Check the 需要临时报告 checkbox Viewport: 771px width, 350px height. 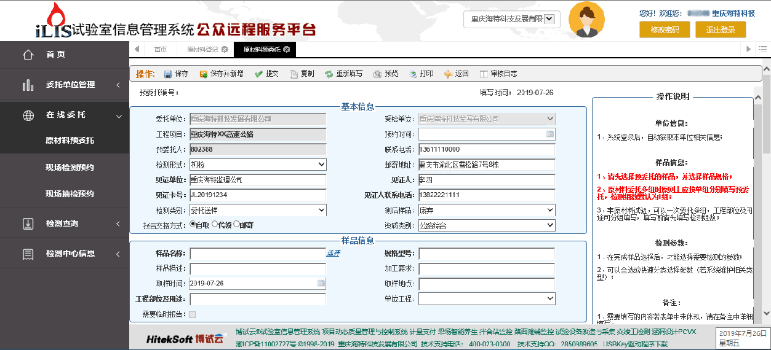[193, 315]
